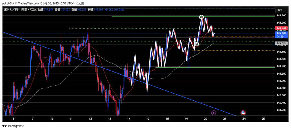Click the gray 145.034 price label

click(281, 43)
